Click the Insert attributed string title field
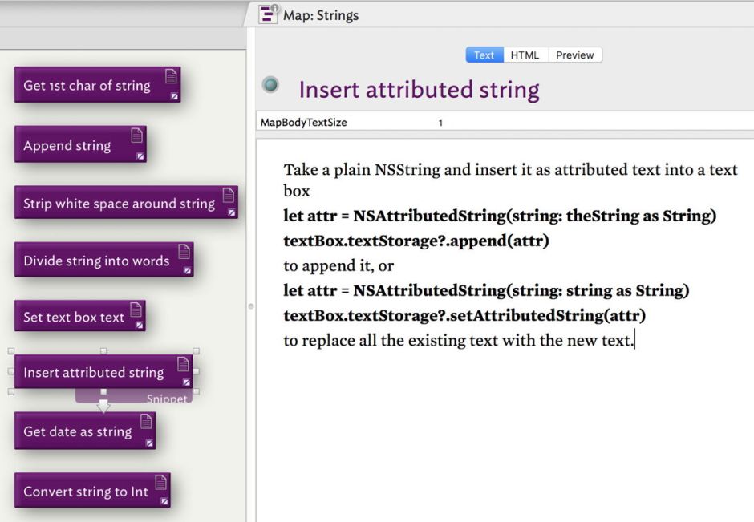 419,90
